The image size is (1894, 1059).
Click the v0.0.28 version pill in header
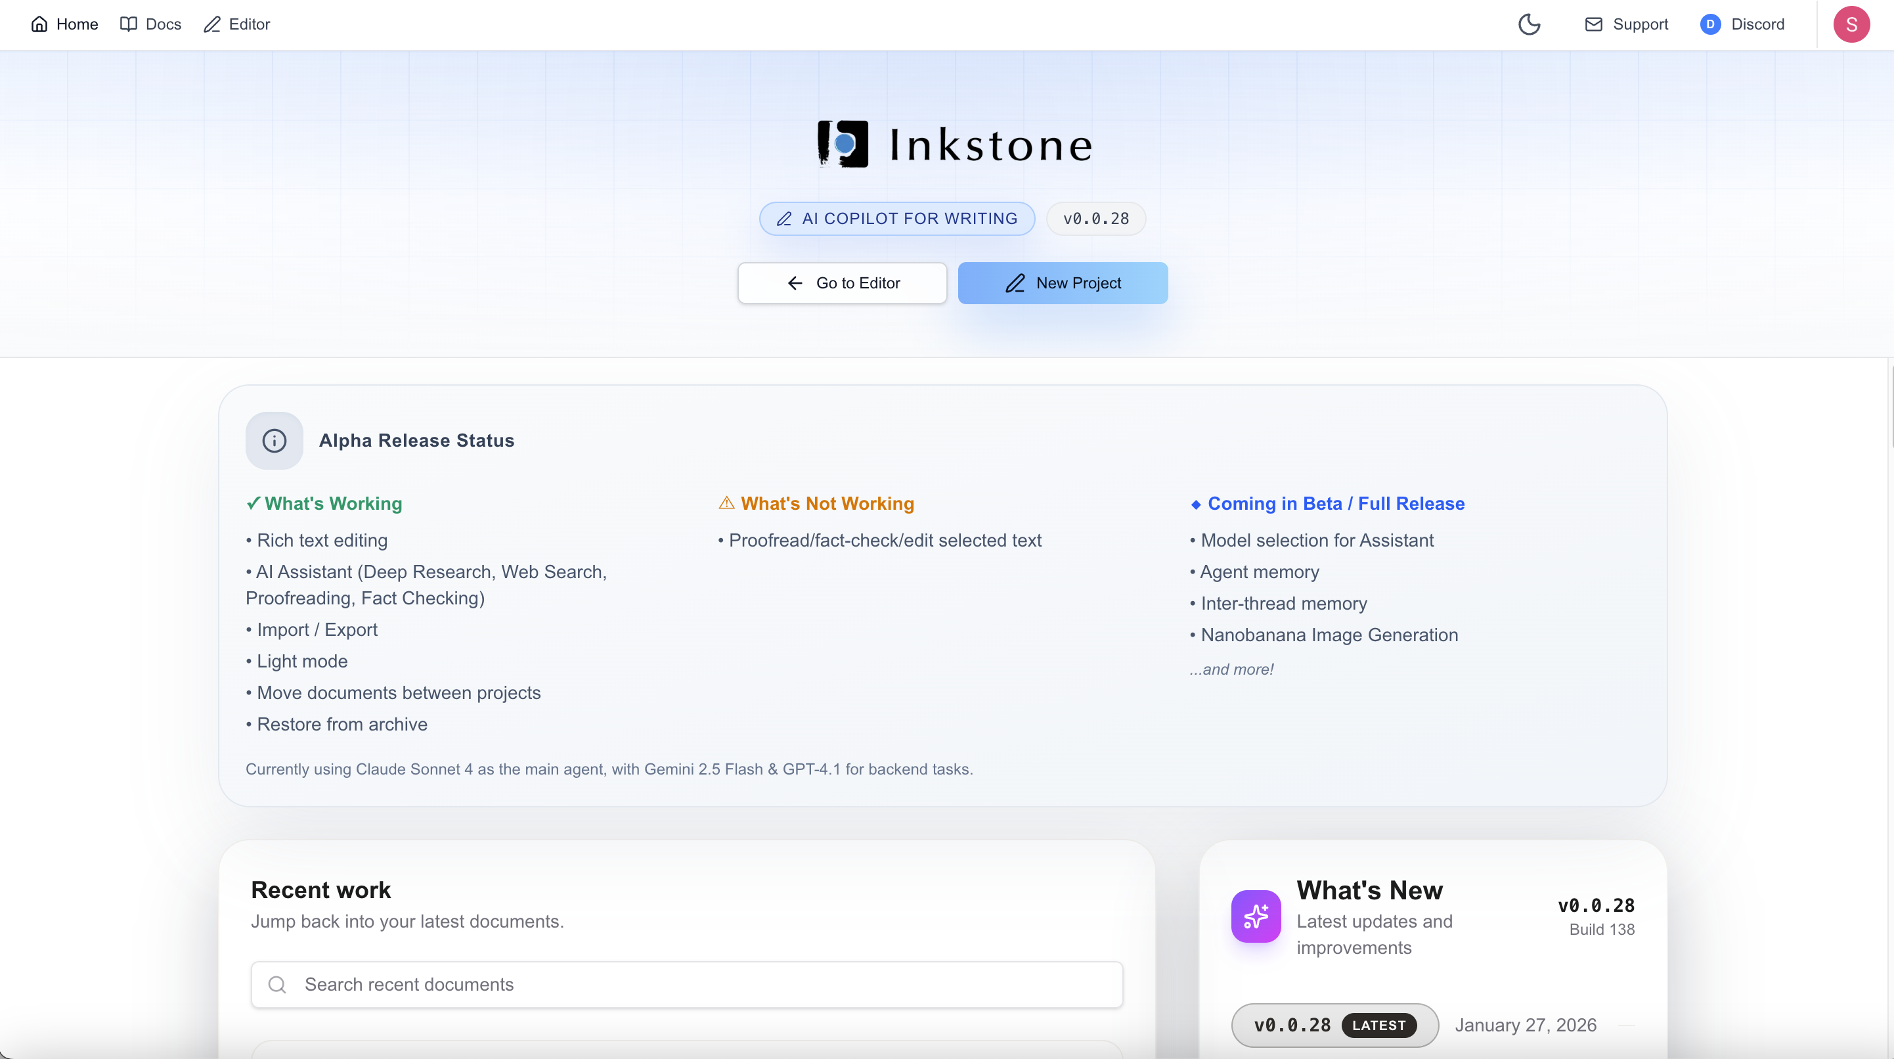[1095, 218]
